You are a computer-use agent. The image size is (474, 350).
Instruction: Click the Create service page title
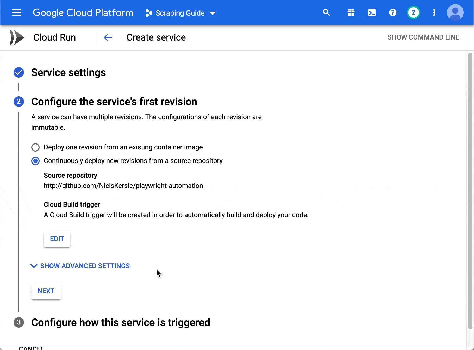(x=156, y=37)
